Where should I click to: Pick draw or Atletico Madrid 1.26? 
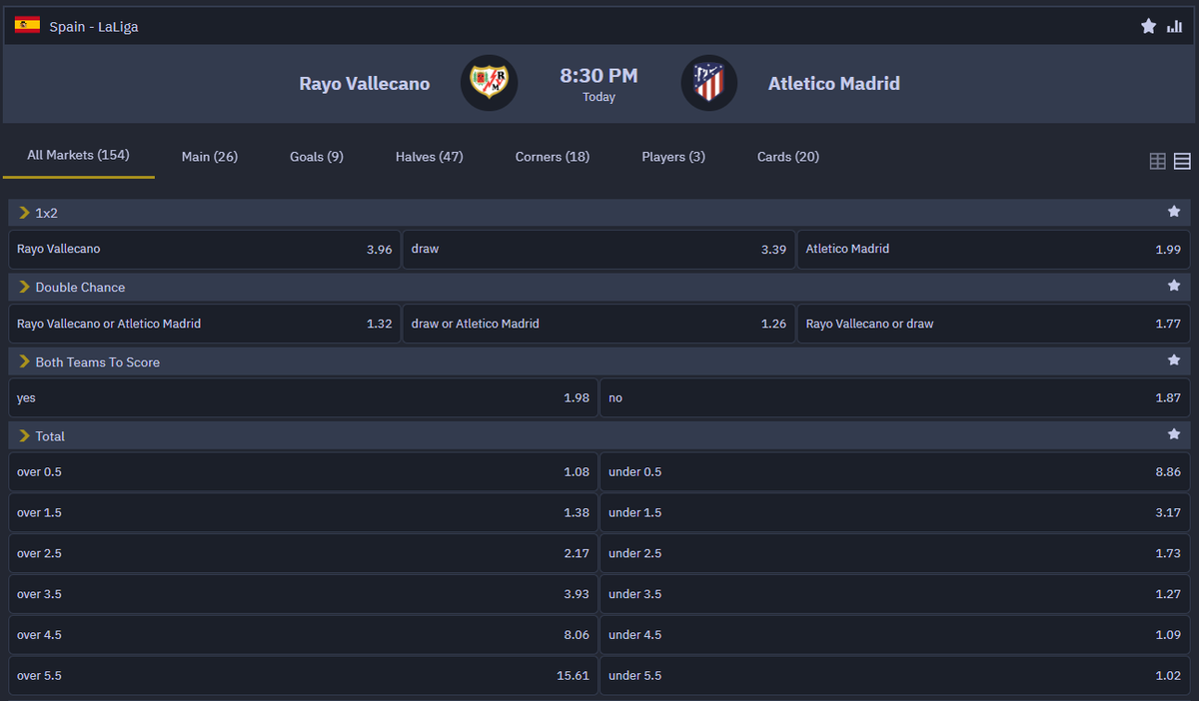click(599, 324)
